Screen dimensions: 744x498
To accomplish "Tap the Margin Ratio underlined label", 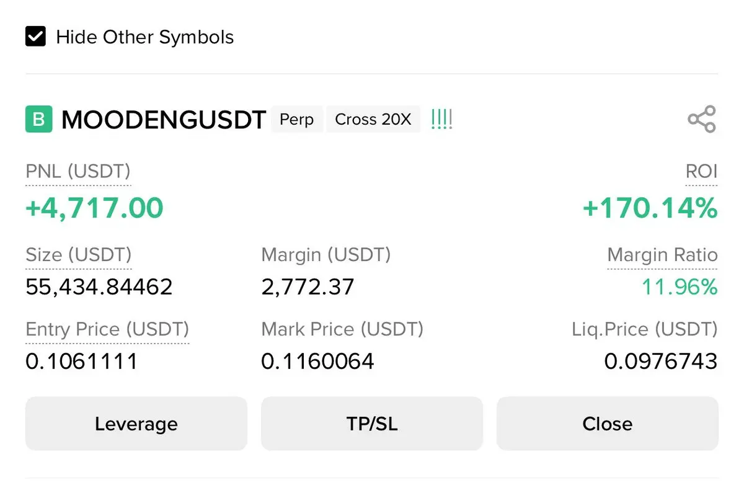I will [662, 255].
